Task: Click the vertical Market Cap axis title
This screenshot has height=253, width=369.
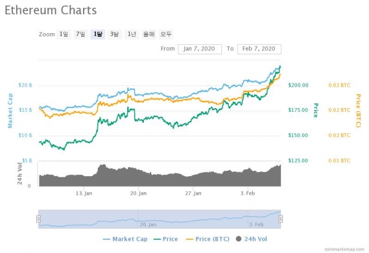Action: [x=10, y=111]
